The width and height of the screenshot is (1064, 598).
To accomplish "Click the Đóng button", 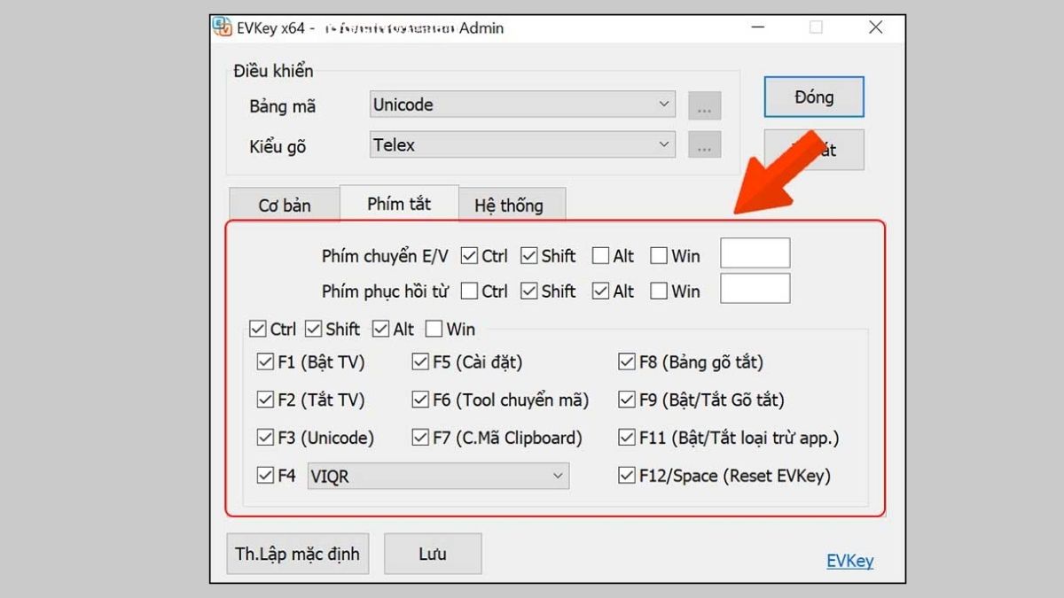I will point(813,97).
